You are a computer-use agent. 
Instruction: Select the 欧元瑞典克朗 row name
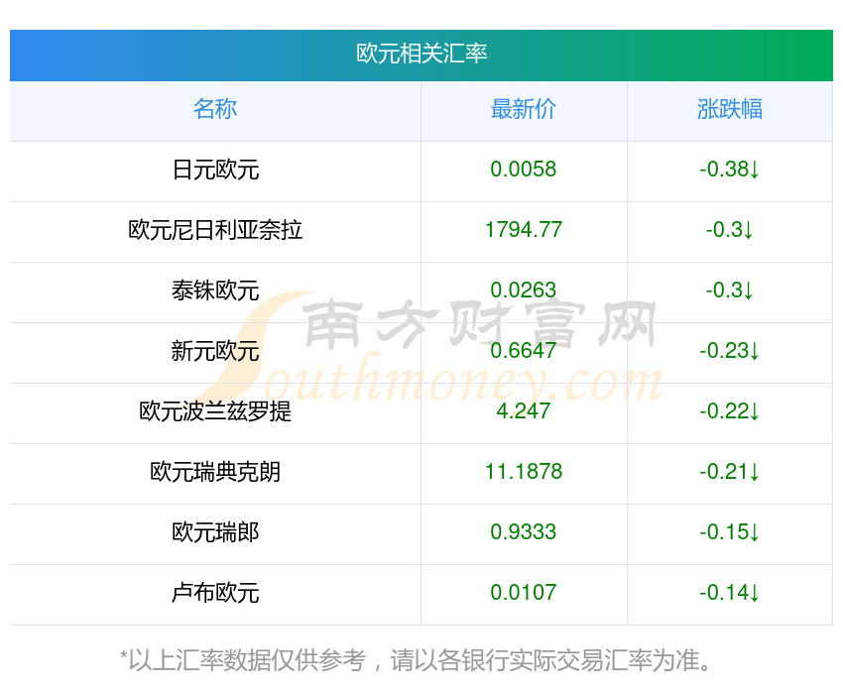point(215,472)
